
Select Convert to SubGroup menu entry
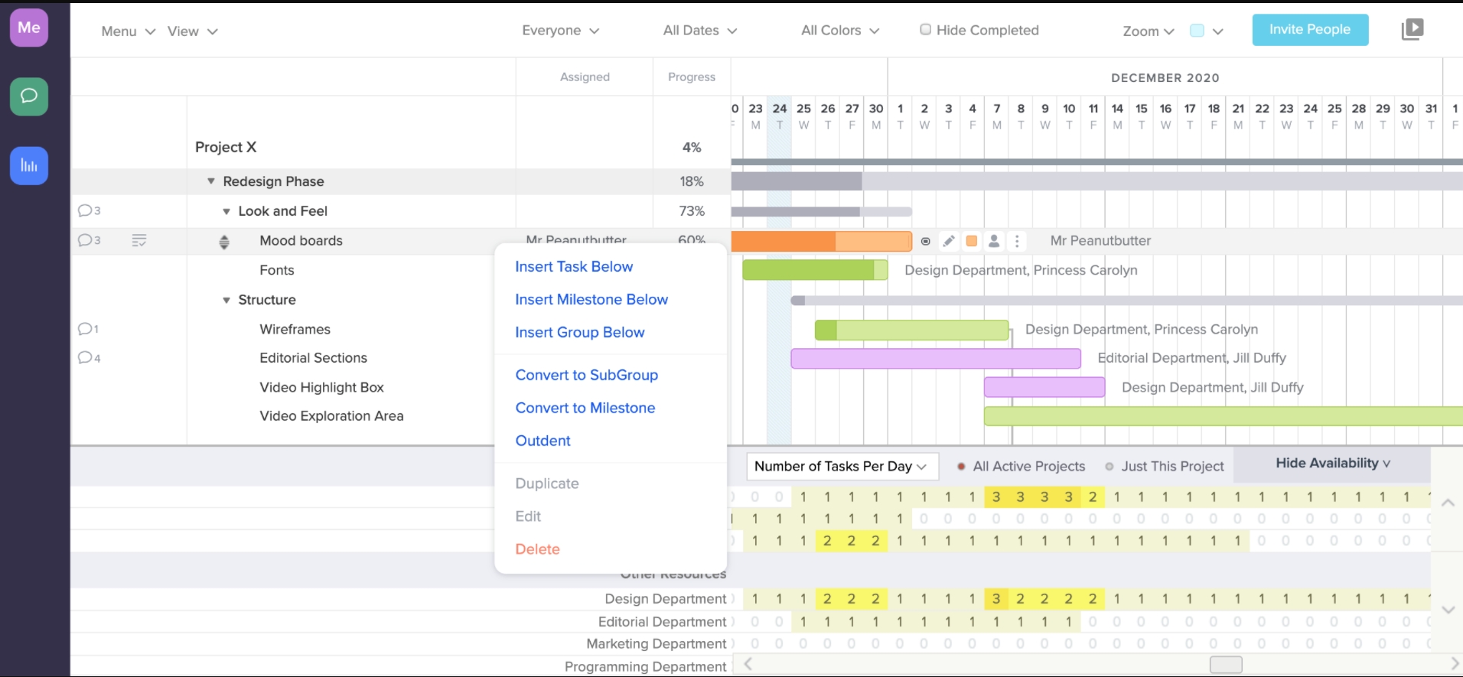586,375
